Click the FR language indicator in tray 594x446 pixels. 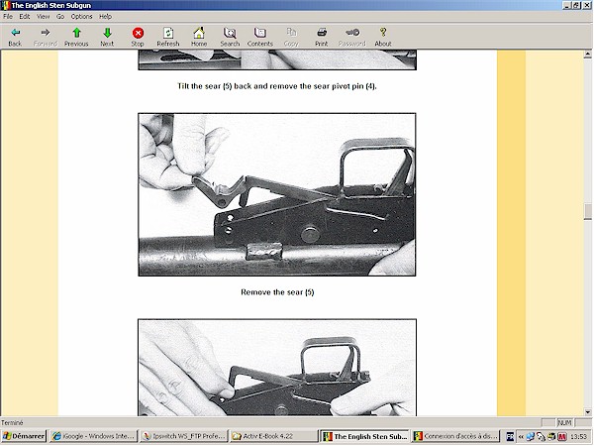[x=510, y=437]
